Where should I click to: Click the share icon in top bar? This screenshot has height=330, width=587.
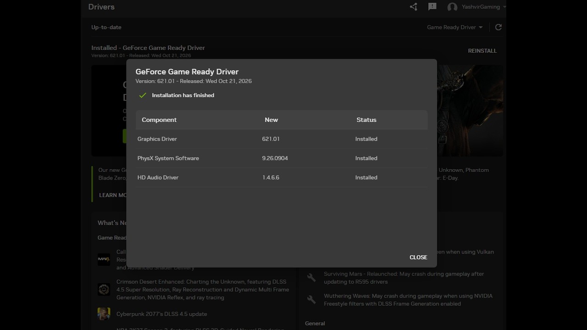coord(414,7)
